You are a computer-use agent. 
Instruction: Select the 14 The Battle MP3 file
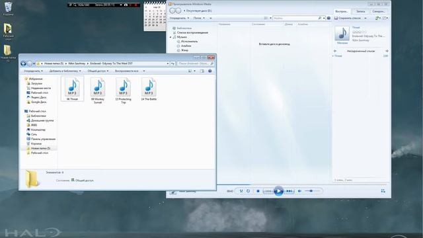pyautogui.click(x=149, y=89)
